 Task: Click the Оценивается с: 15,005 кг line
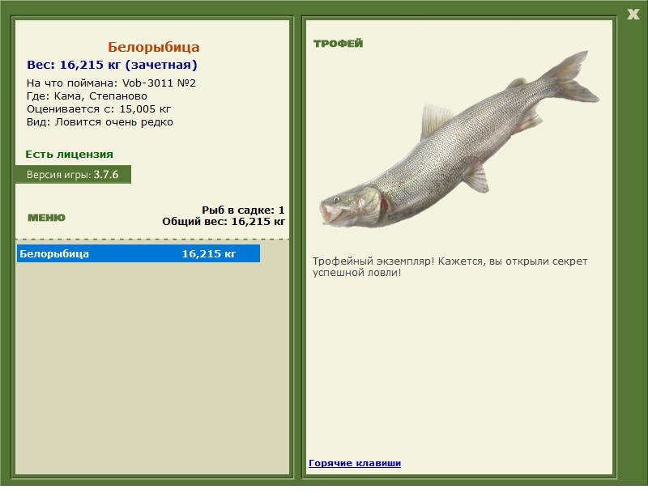click(x=99, y=109)
